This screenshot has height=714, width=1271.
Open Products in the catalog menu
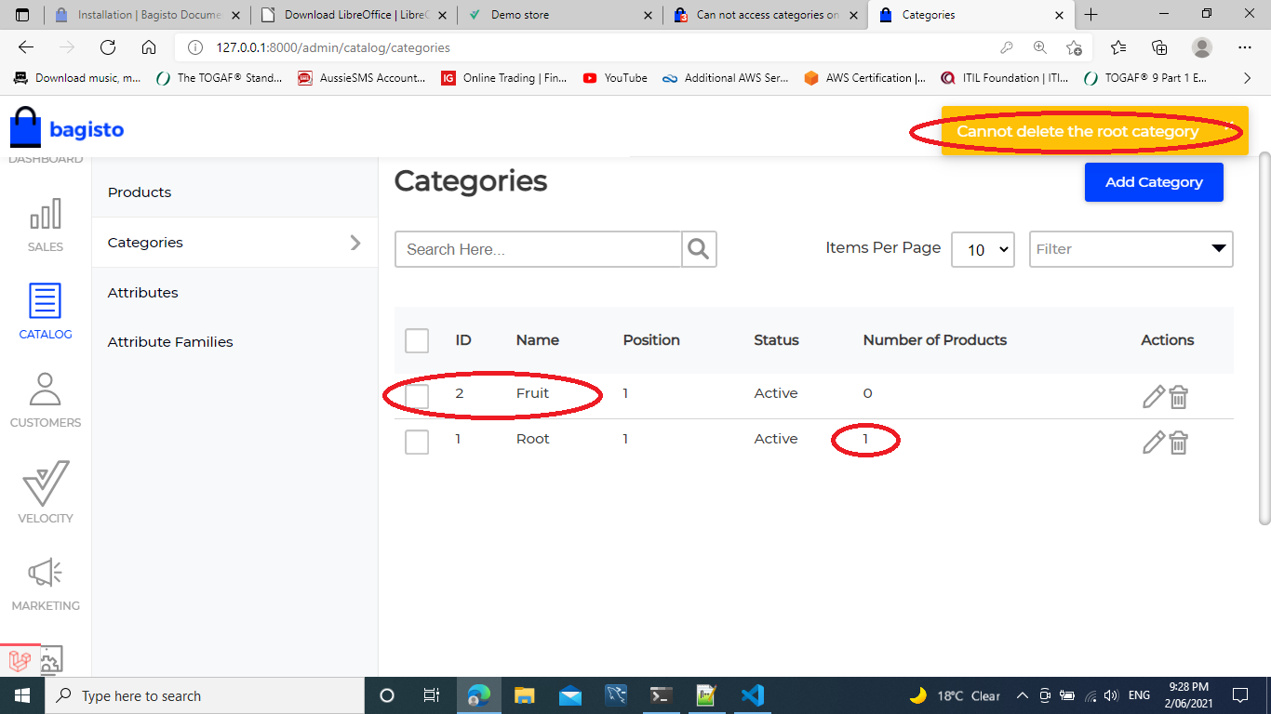[x=140, y=192]
